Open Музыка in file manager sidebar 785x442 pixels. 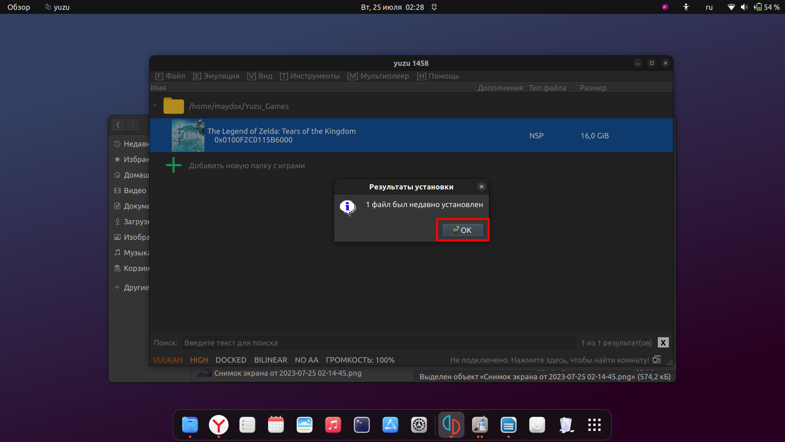[x=131, y=253]
